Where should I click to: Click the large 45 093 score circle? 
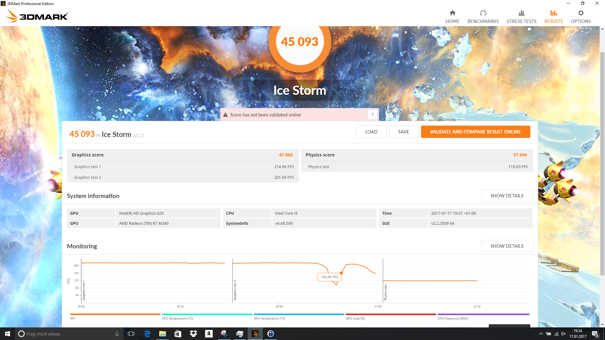(299, 42)
